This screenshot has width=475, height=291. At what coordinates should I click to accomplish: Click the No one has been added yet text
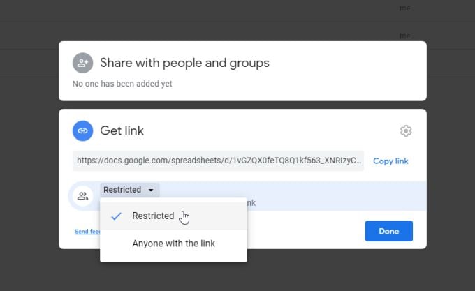[122, 84]
